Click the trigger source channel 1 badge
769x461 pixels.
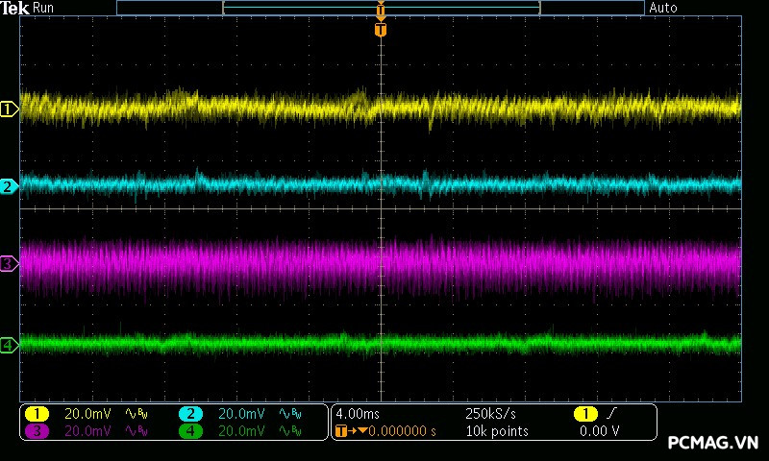click(585, 414)
